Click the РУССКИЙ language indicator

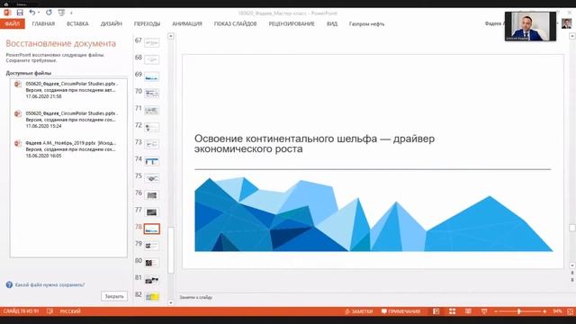70,311
